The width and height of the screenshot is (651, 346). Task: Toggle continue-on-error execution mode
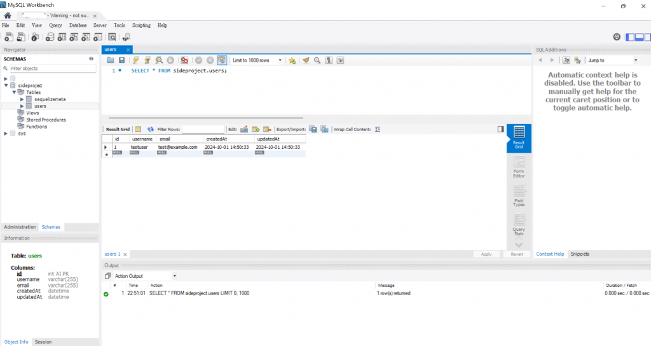[x=184, y=60]
